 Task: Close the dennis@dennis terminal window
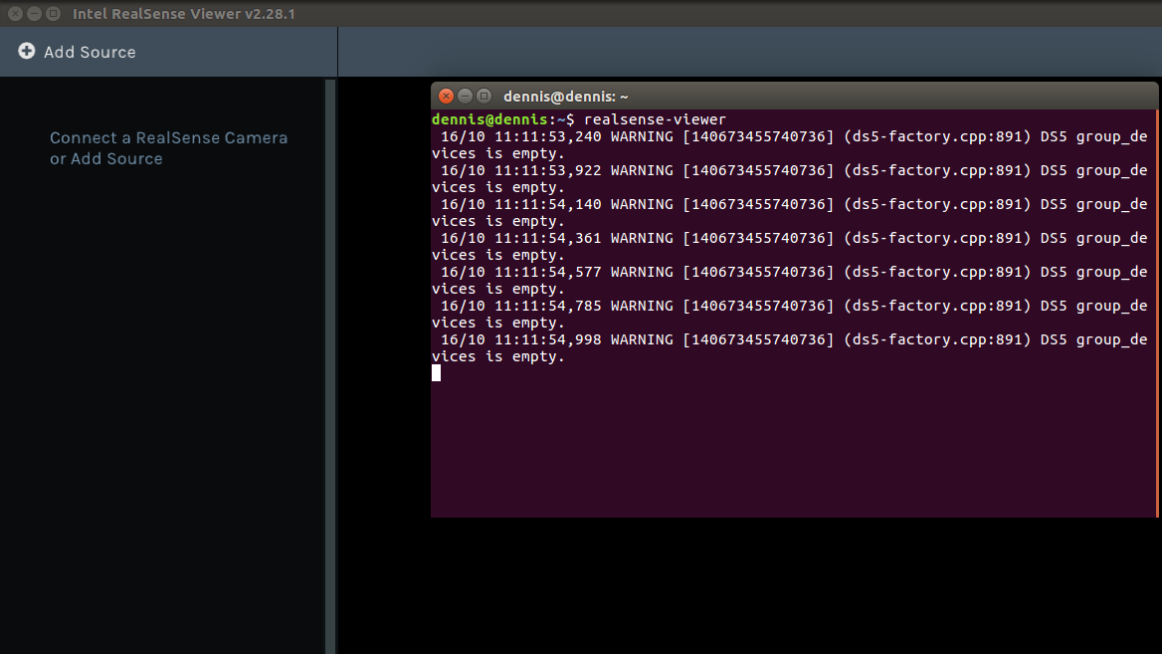446,97
